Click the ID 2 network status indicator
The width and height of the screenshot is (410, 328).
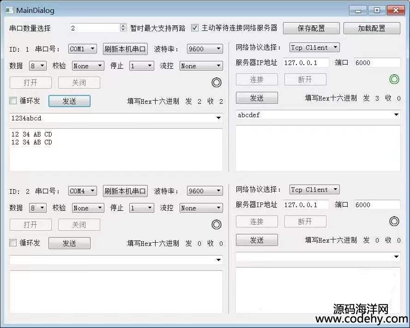pos(394,221)
